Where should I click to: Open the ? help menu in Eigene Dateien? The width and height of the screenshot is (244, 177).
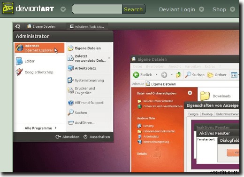coord(220,66)
